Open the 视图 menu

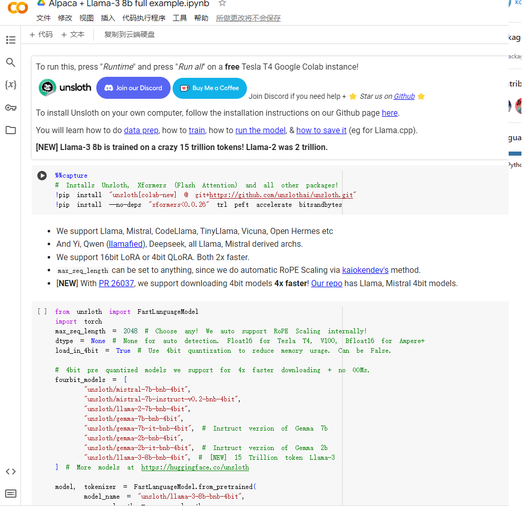86,18
